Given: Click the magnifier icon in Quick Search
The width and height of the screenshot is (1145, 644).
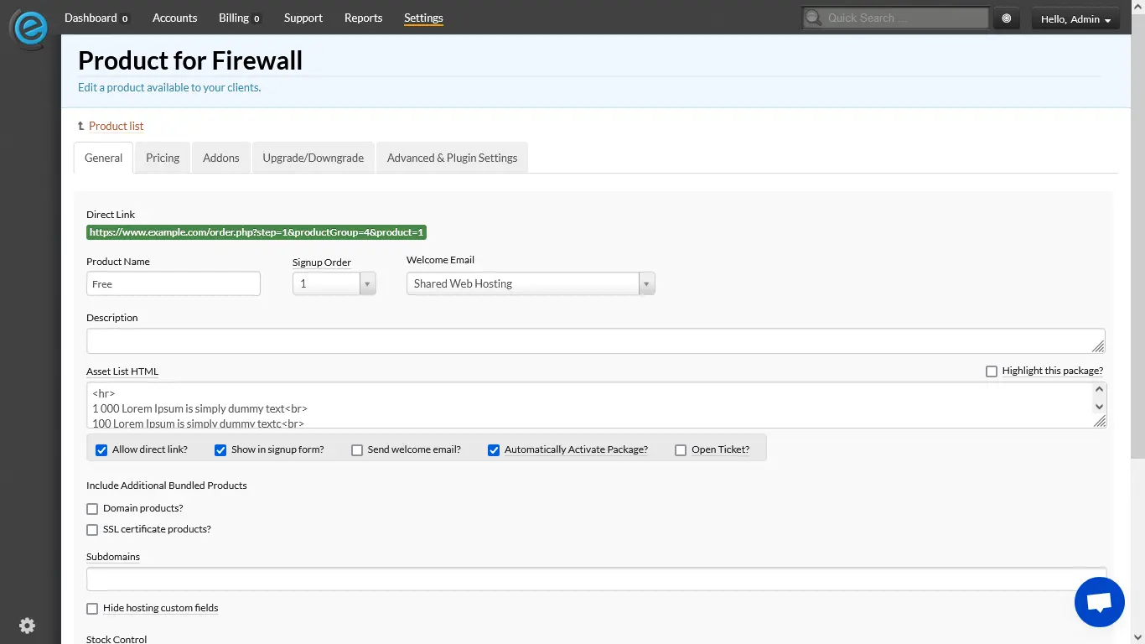Looking at the screenshot, I should [813, 18].
